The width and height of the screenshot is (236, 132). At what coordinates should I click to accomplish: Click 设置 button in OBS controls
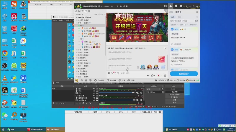174,100
